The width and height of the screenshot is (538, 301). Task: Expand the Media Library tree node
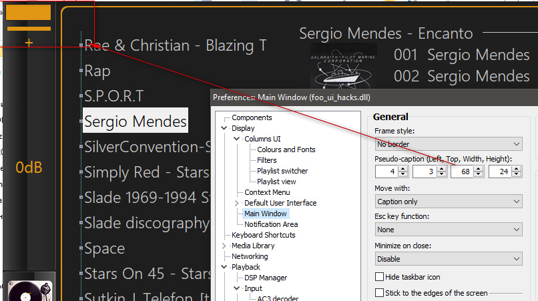coord(224,246)
